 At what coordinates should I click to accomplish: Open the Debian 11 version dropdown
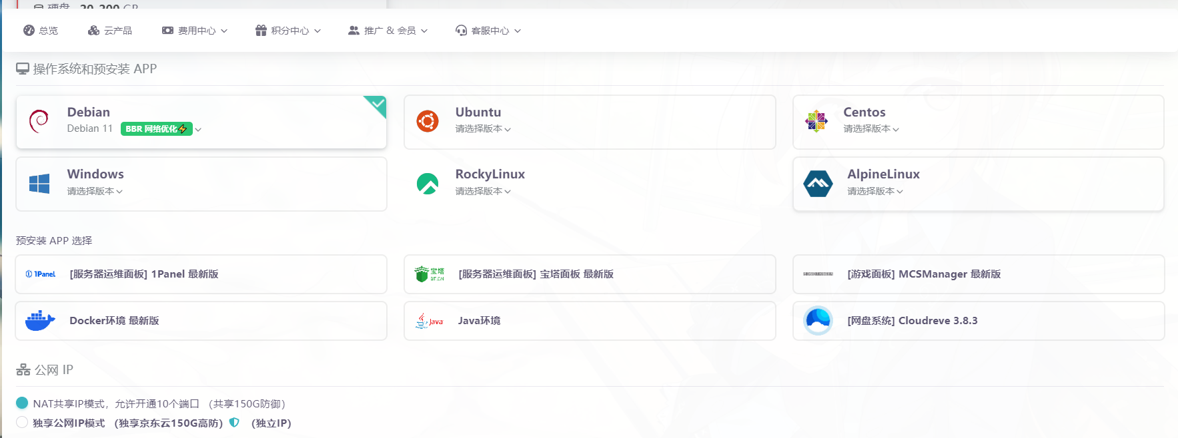(x=197, y=129)
